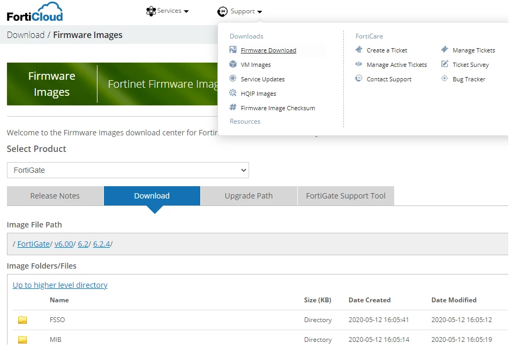Click the Services menu icon

click(x=151, y=11)
